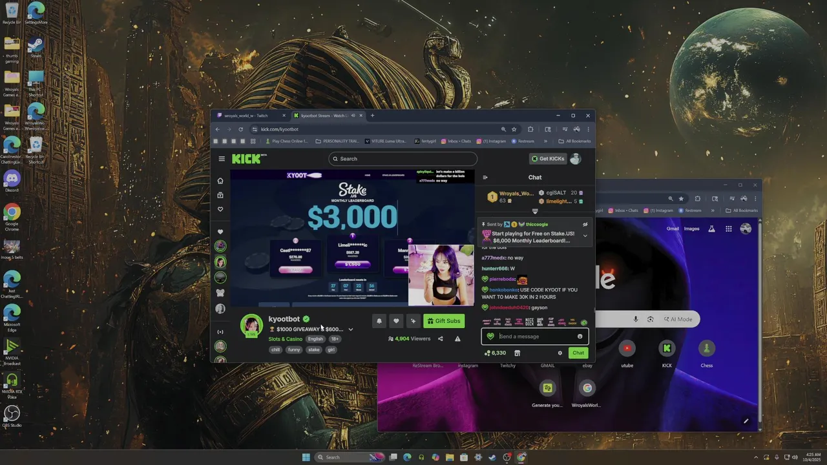Open Restream bookmark in Google window

pos(691,211)
